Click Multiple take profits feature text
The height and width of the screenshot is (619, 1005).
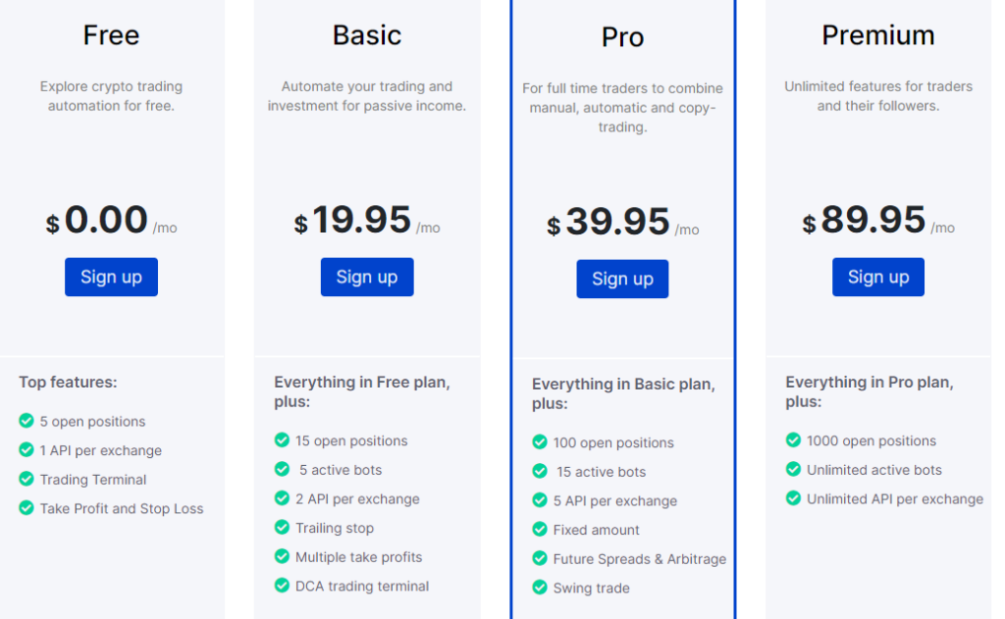[359, 557]
